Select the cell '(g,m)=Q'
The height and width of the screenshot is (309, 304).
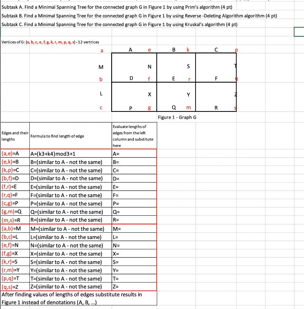tap(15, 212)
